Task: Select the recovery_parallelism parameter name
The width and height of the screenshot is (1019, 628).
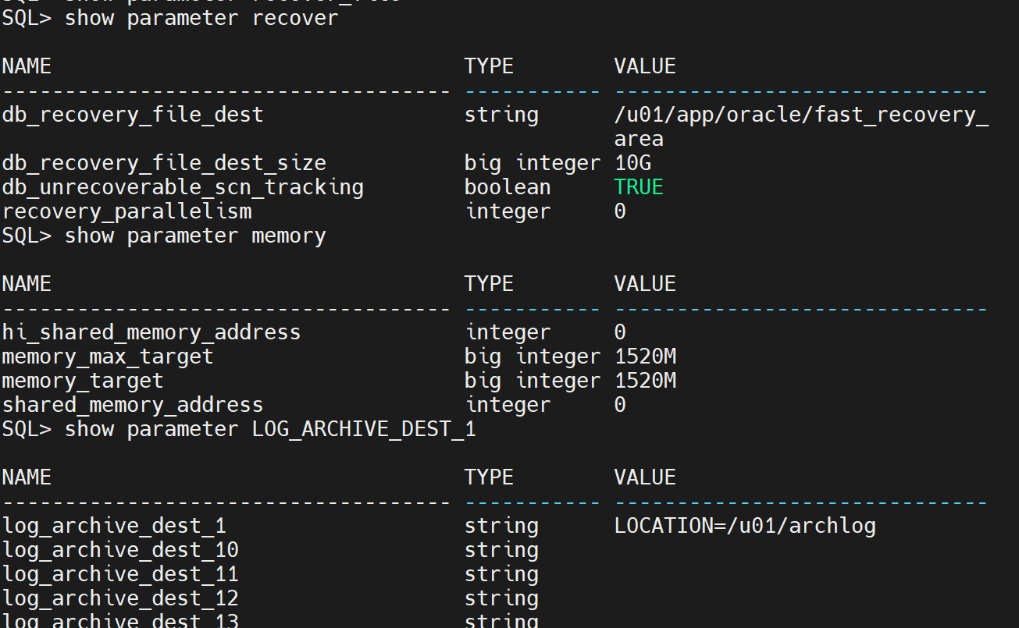Action: click(126, 211)
